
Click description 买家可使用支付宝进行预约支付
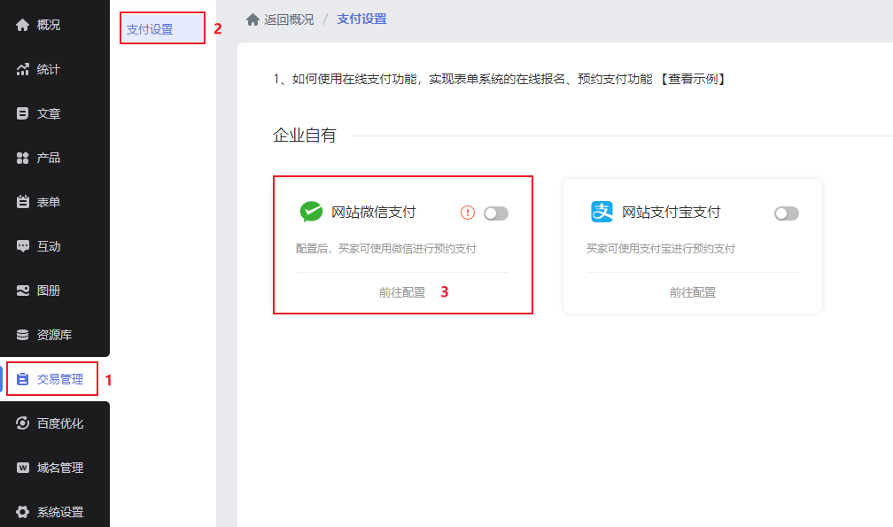(661, 249)
